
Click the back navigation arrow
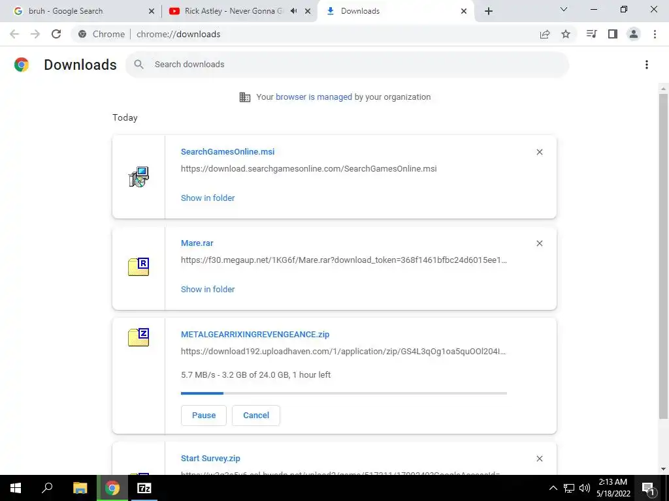point(14,34)
